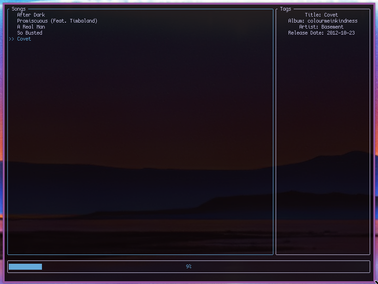This screenshot has width=378, height=284.
Task: Click the Release Date 2012-10-23 line
Action: (321, 33)
